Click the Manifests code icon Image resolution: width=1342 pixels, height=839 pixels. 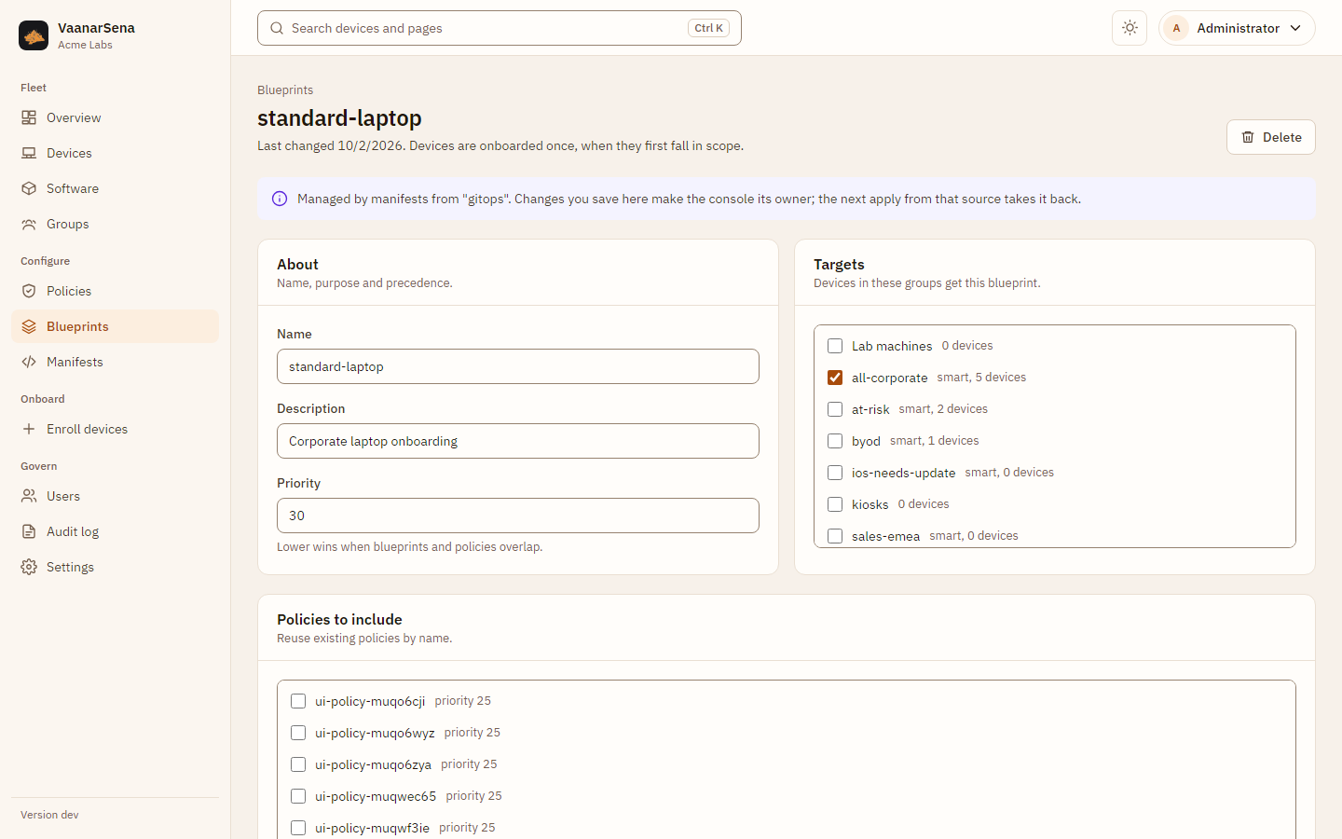29,362
